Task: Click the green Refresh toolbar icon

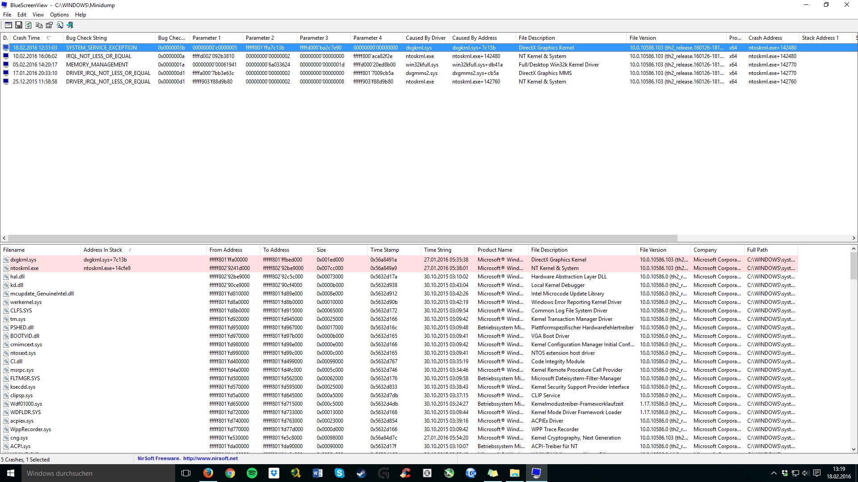Action: point(29,25)
